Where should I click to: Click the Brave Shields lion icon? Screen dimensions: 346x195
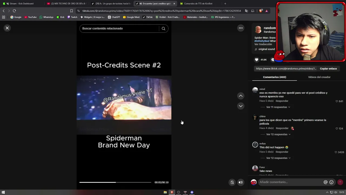[261, 11]
